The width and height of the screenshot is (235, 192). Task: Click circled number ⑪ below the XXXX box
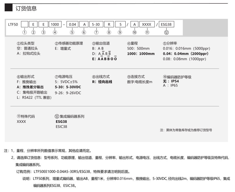[147, 32]
